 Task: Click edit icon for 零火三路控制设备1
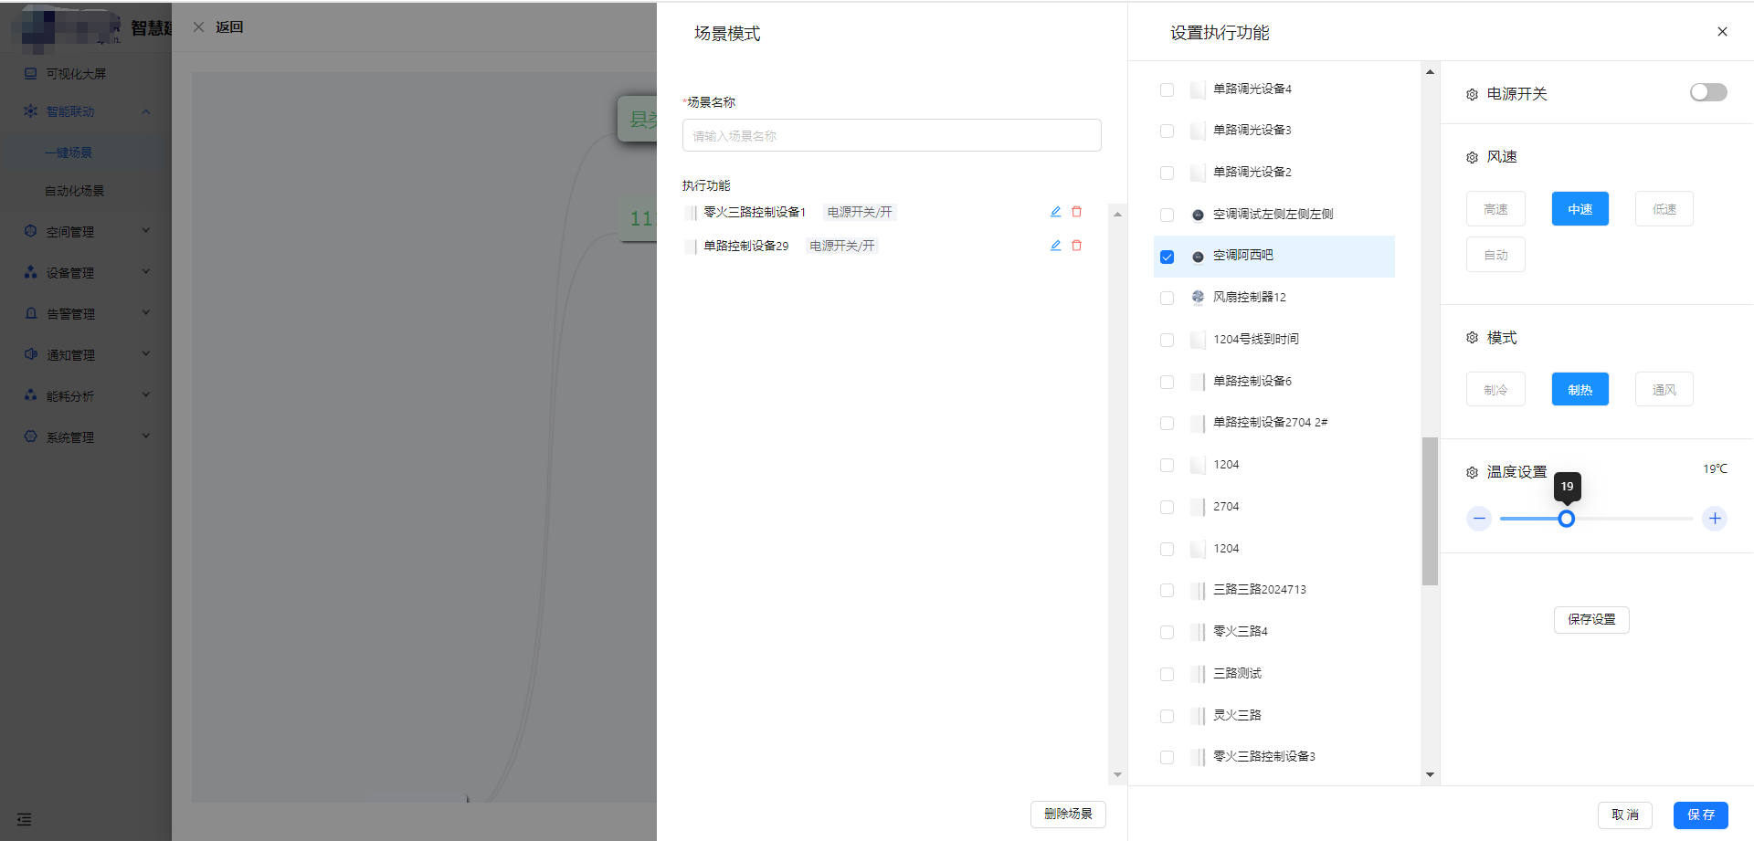pyautogui.click(x=1055, y=212)
